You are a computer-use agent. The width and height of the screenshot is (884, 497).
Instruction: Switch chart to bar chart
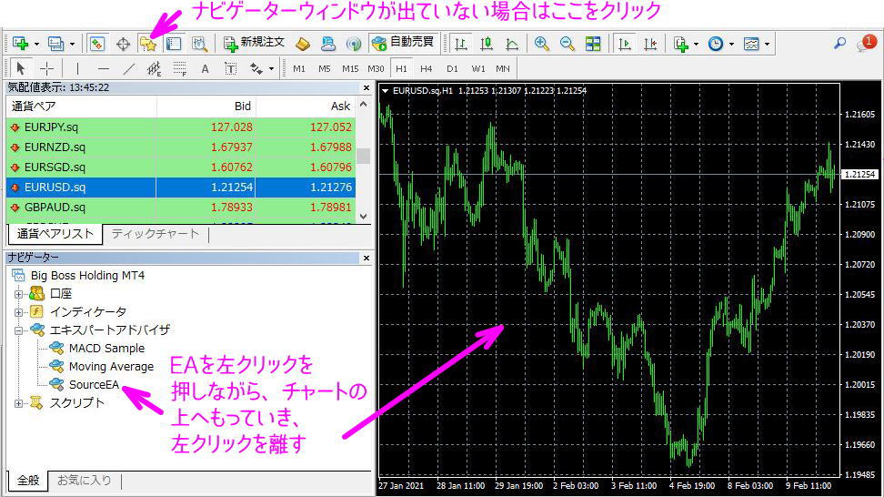coord(460,44)
